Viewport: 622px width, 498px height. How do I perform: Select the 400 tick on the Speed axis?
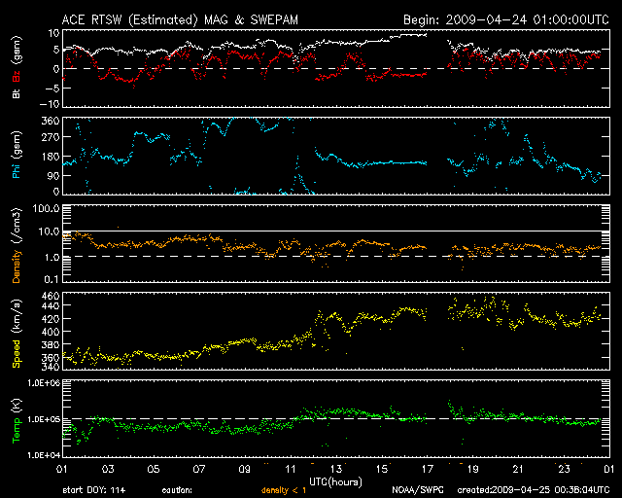tap(50, 332)
